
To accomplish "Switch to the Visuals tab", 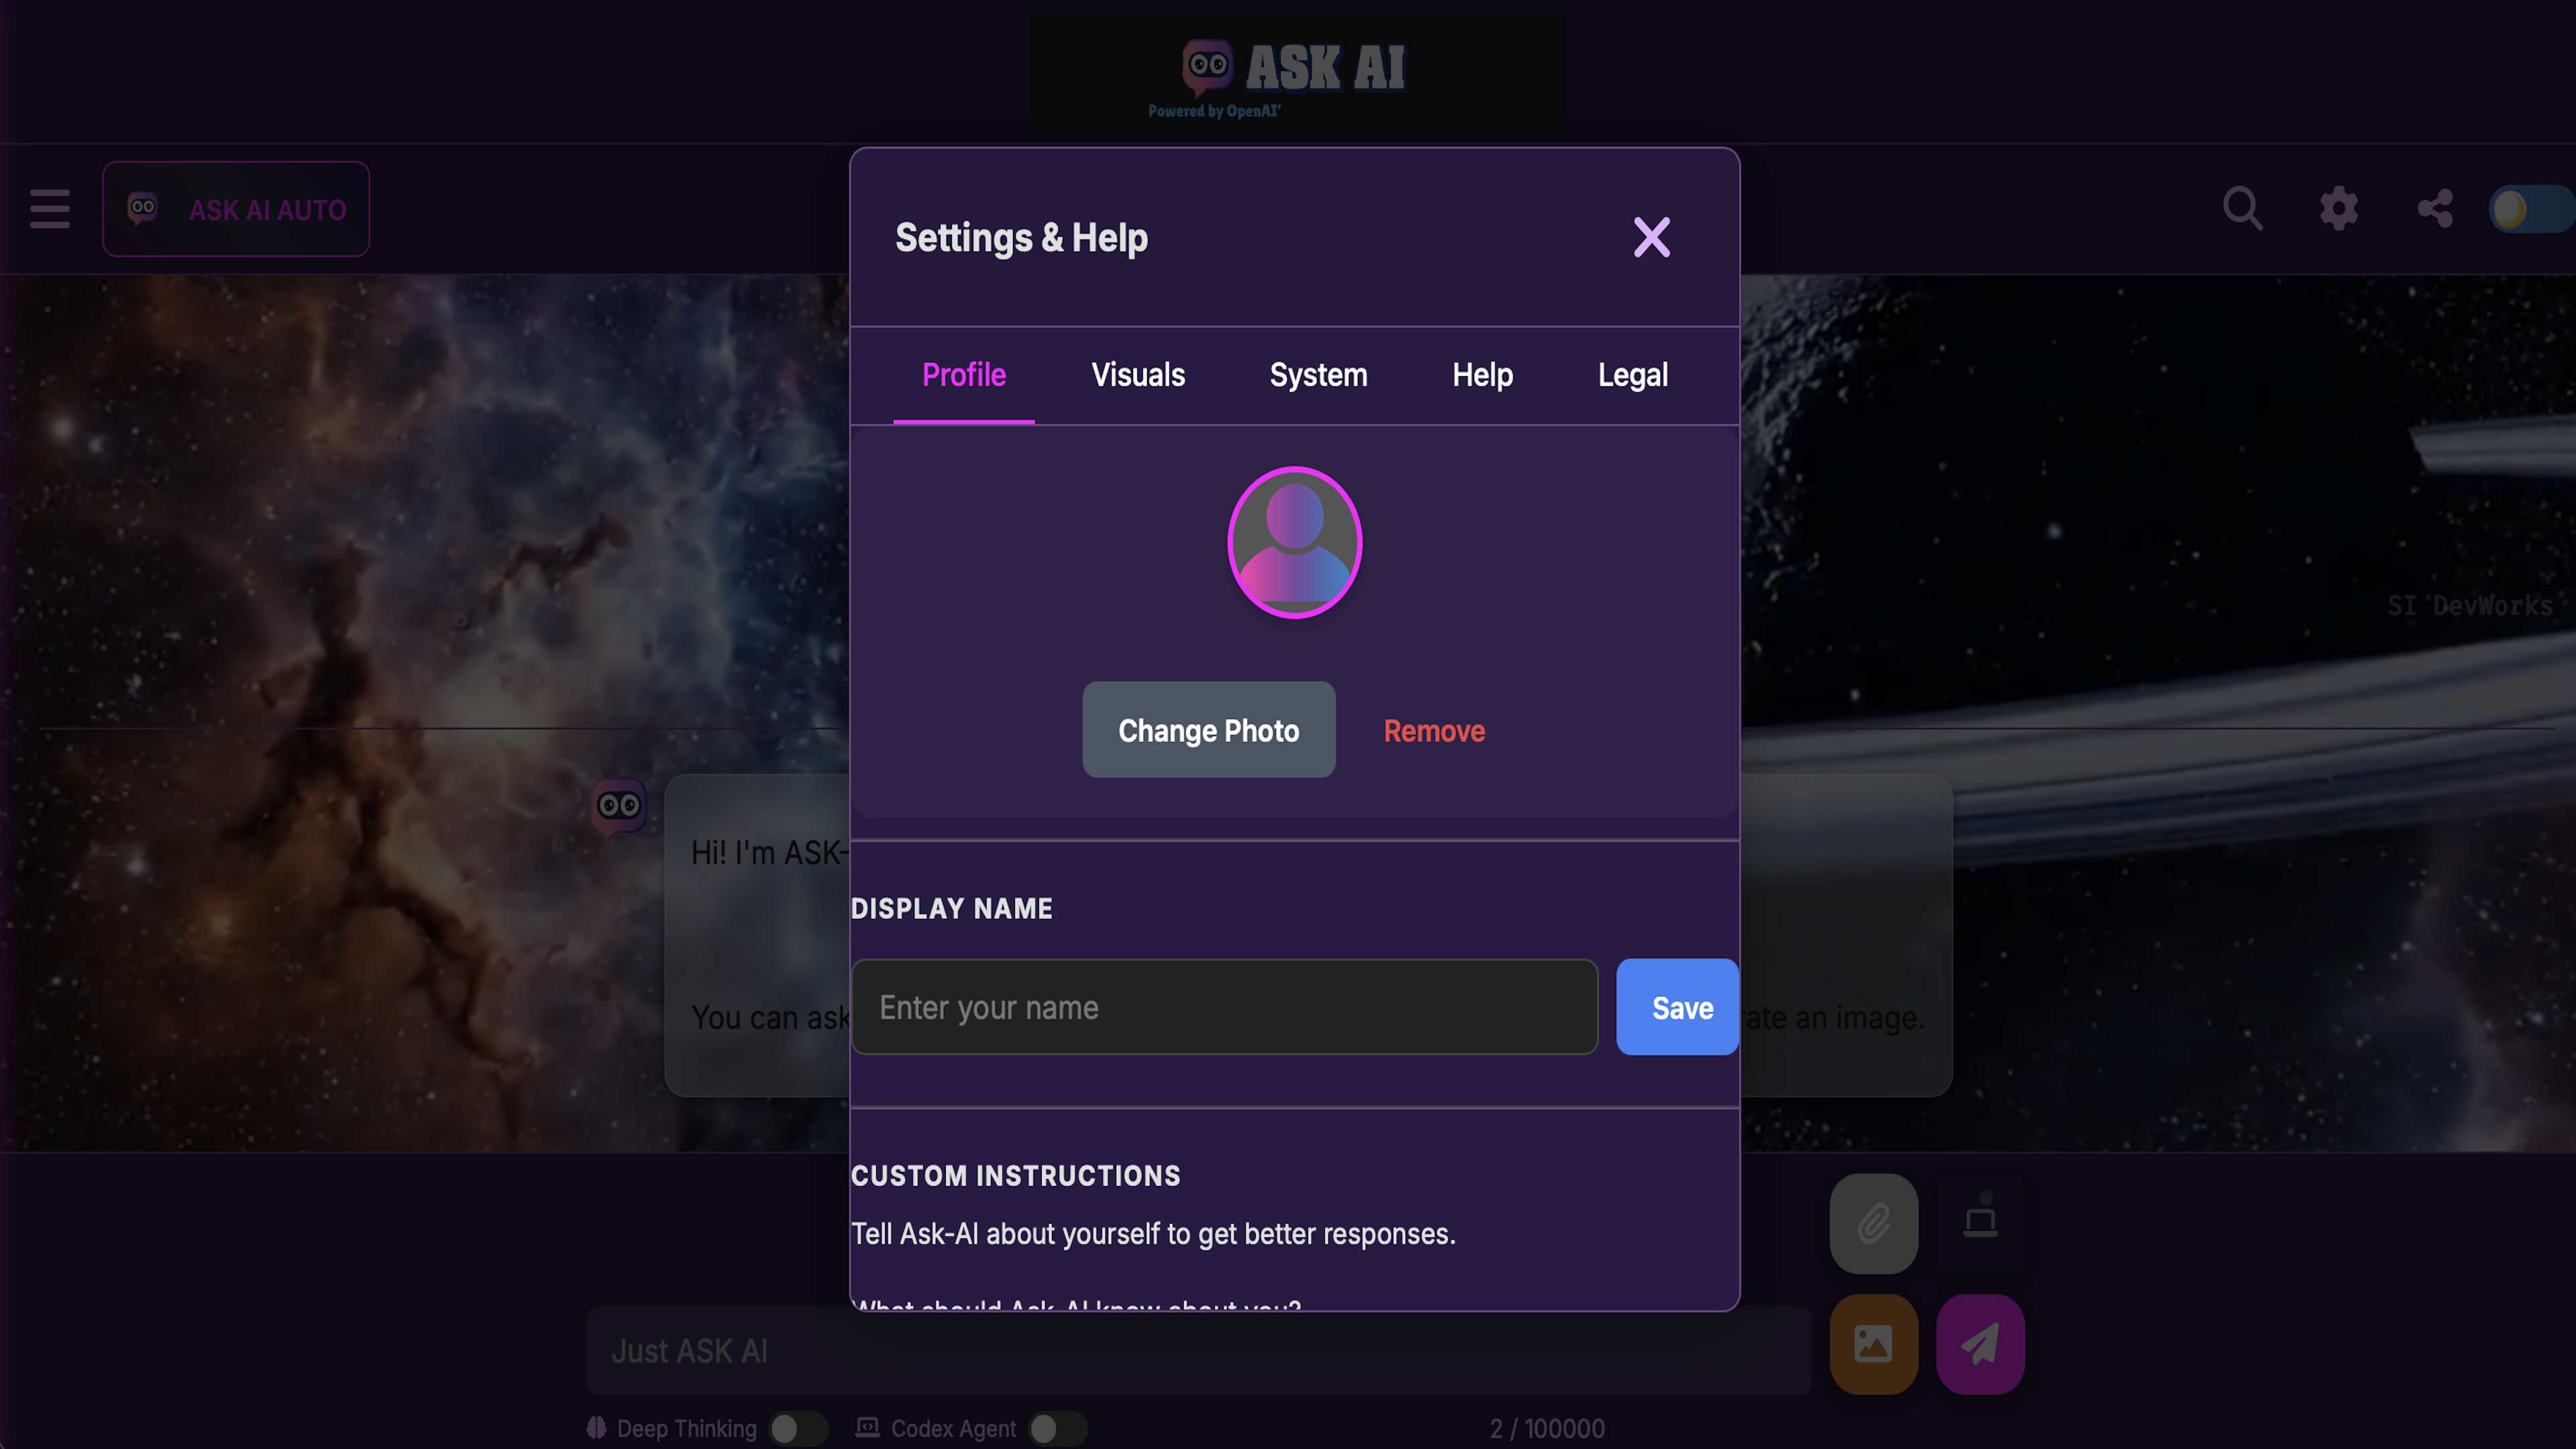I will [x=1137, y=375].
